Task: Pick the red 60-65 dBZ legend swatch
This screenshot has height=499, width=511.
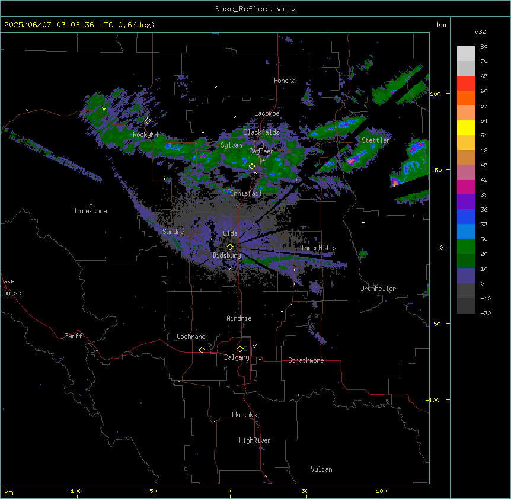Action: 466,84
